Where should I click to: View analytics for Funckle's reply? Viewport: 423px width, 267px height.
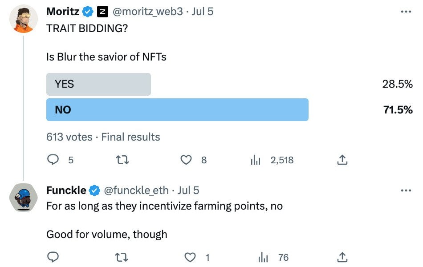(x=263, y=257)
